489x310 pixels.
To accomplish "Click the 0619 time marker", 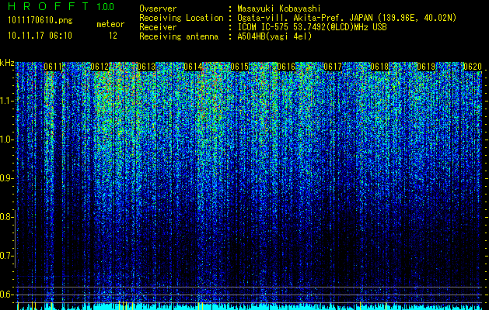I will point(426,67).
